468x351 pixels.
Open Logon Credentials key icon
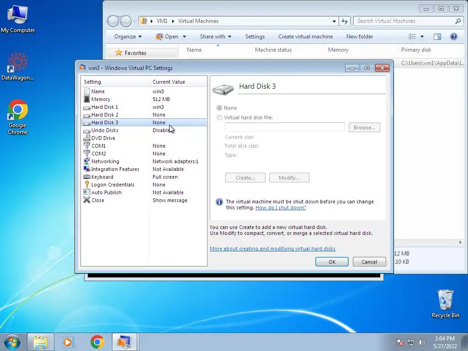point(86,185)
